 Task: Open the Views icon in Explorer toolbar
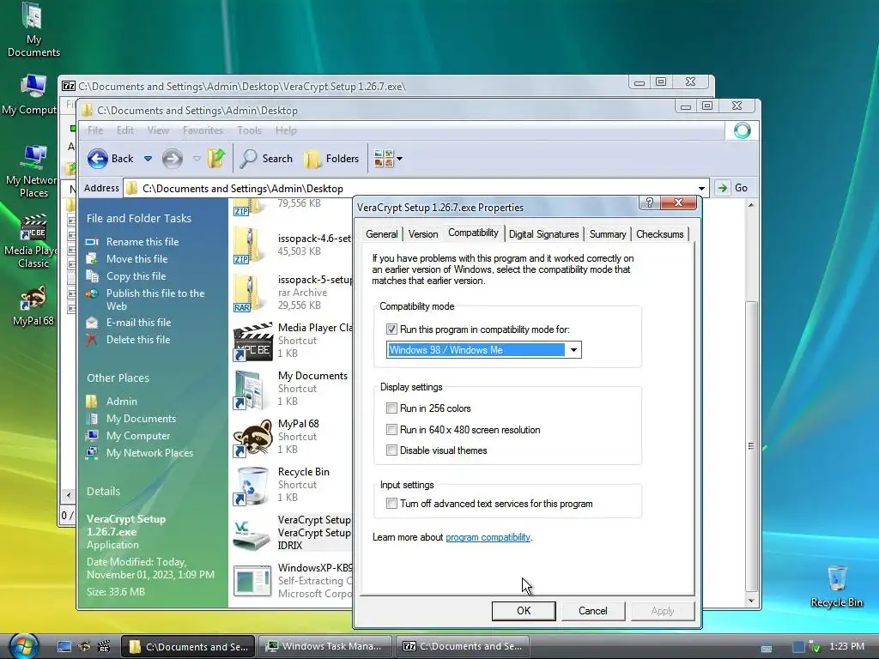(384, 159)
